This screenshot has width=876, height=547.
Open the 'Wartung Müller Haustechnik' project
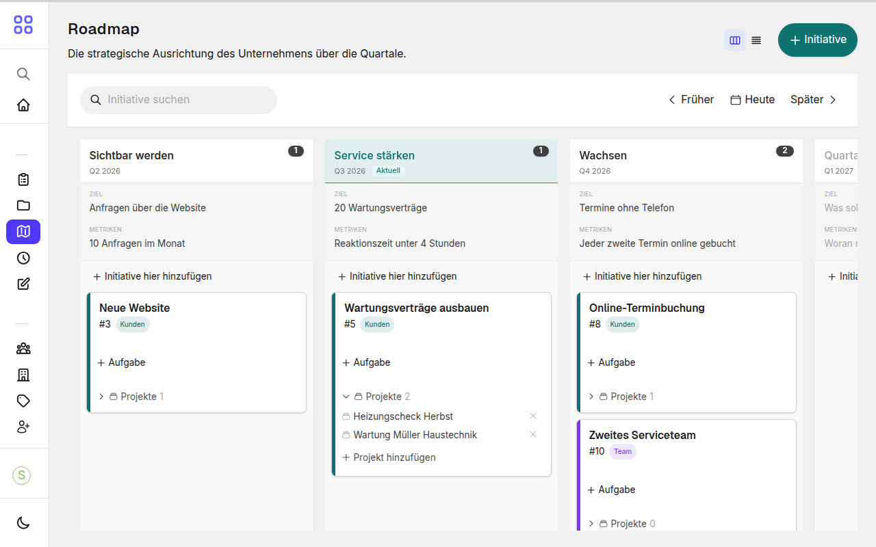(x=415, y=435)
